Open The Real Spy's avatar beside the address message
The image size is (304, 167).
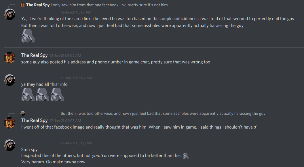point(9,58)
